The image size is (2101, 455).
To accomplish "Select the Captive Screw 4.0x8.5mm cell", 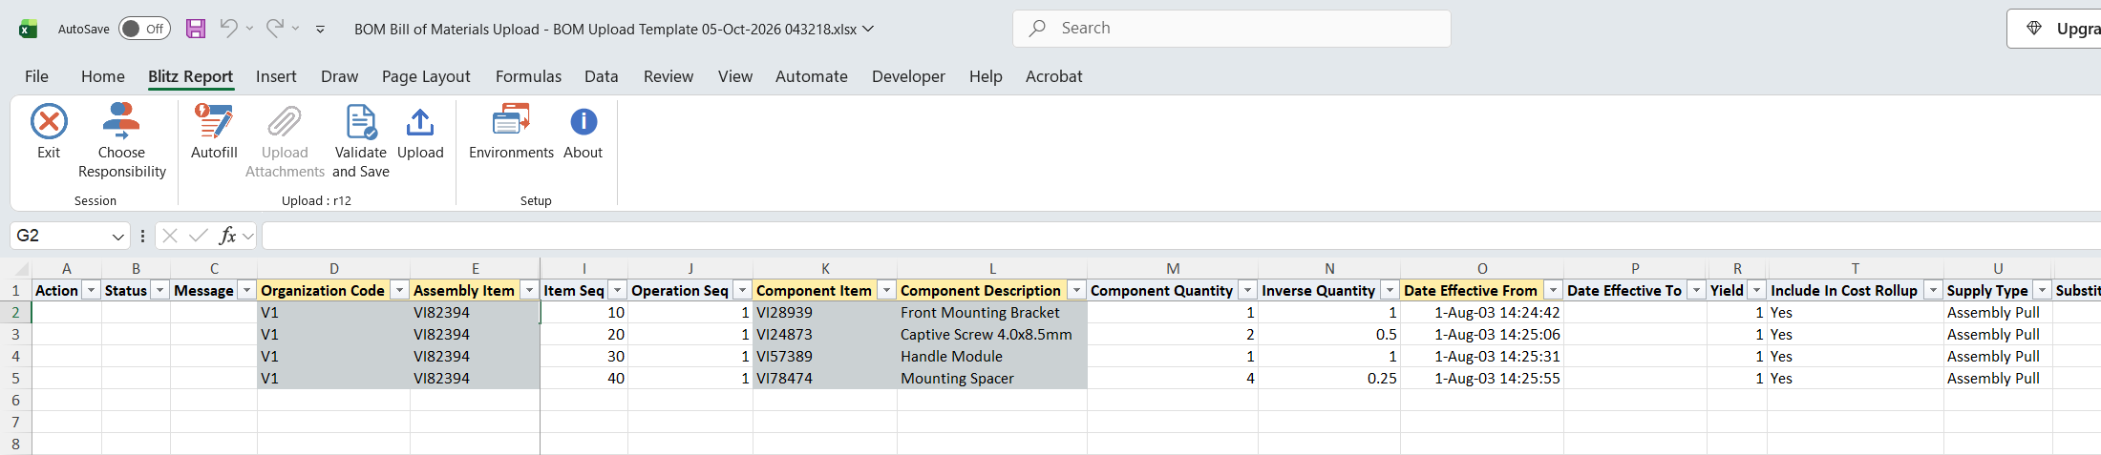I will [x=991, y=335].
